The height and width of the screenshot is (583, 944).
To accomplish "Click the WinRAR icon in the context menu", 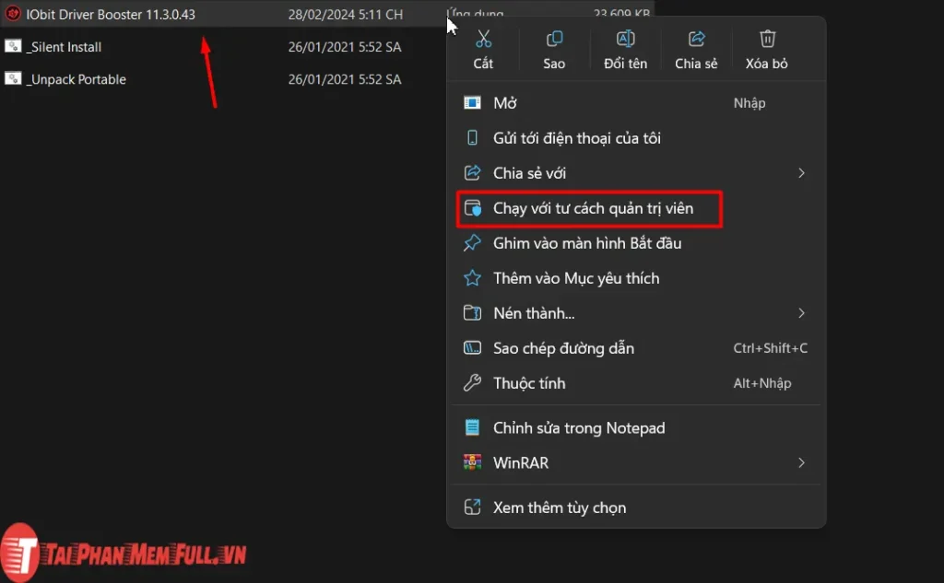I will pos(473,462).
